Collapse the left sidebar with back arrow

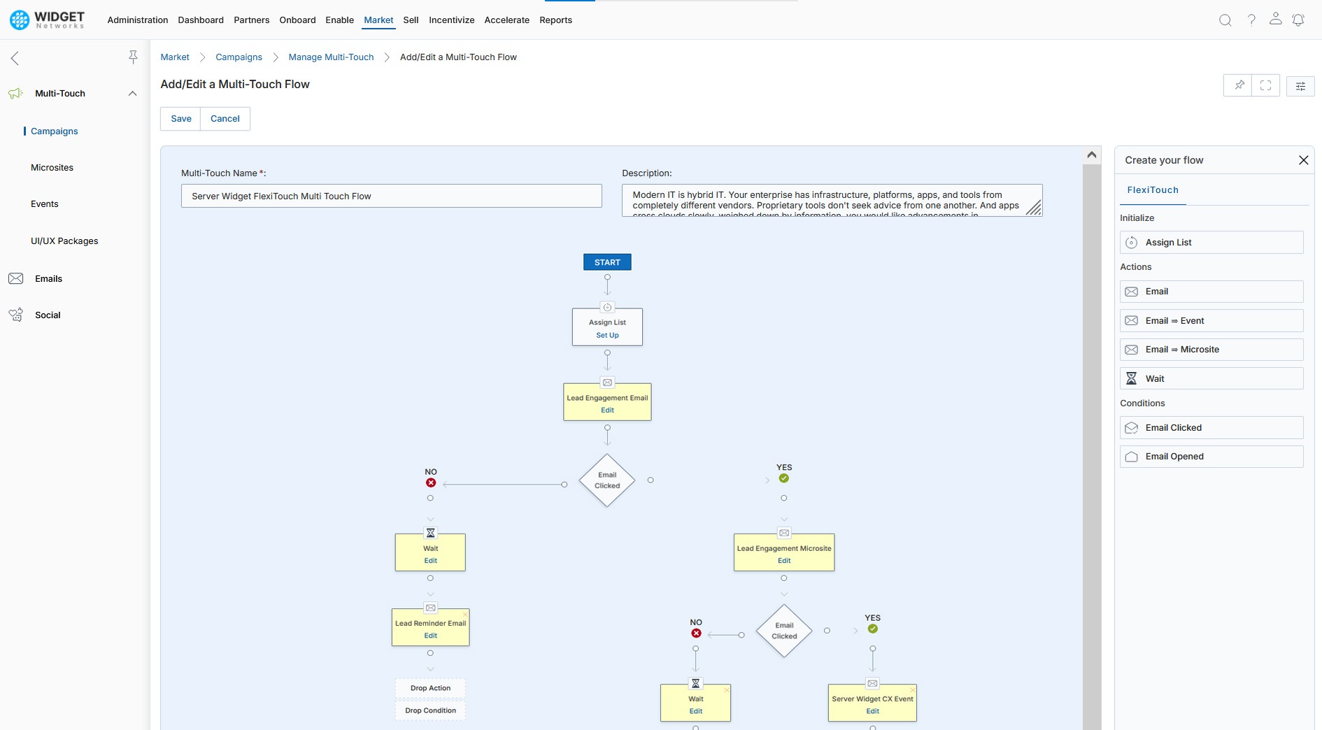click(15, 58)
